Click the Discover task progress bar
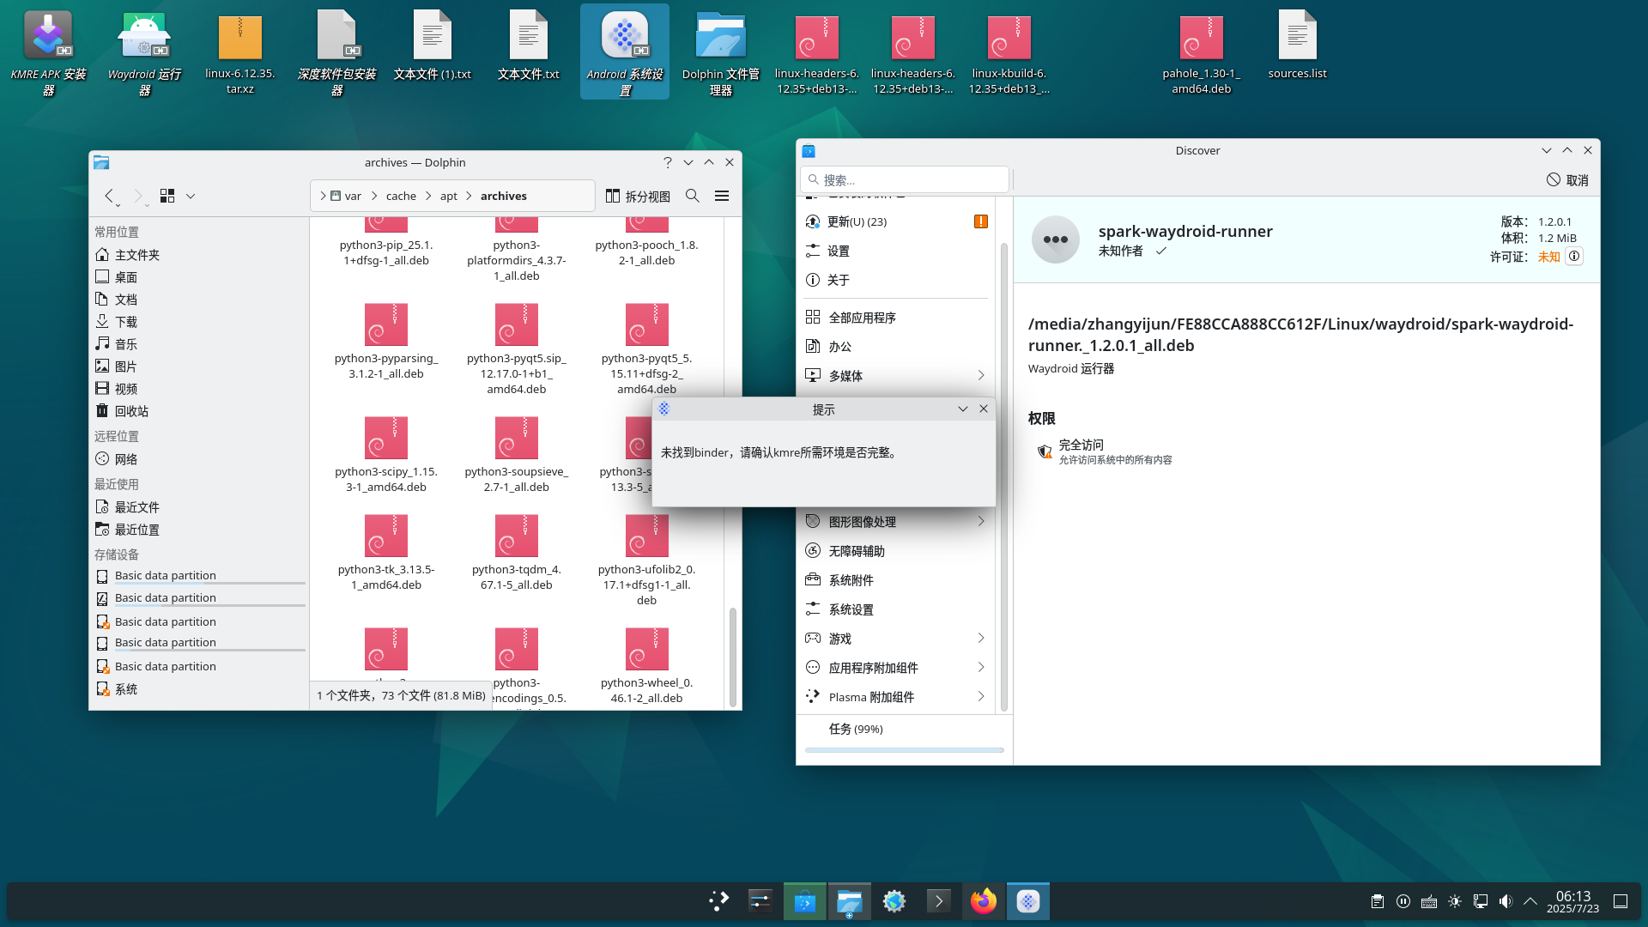This screenshot has width=1648, height=927. tap(905, 750)
